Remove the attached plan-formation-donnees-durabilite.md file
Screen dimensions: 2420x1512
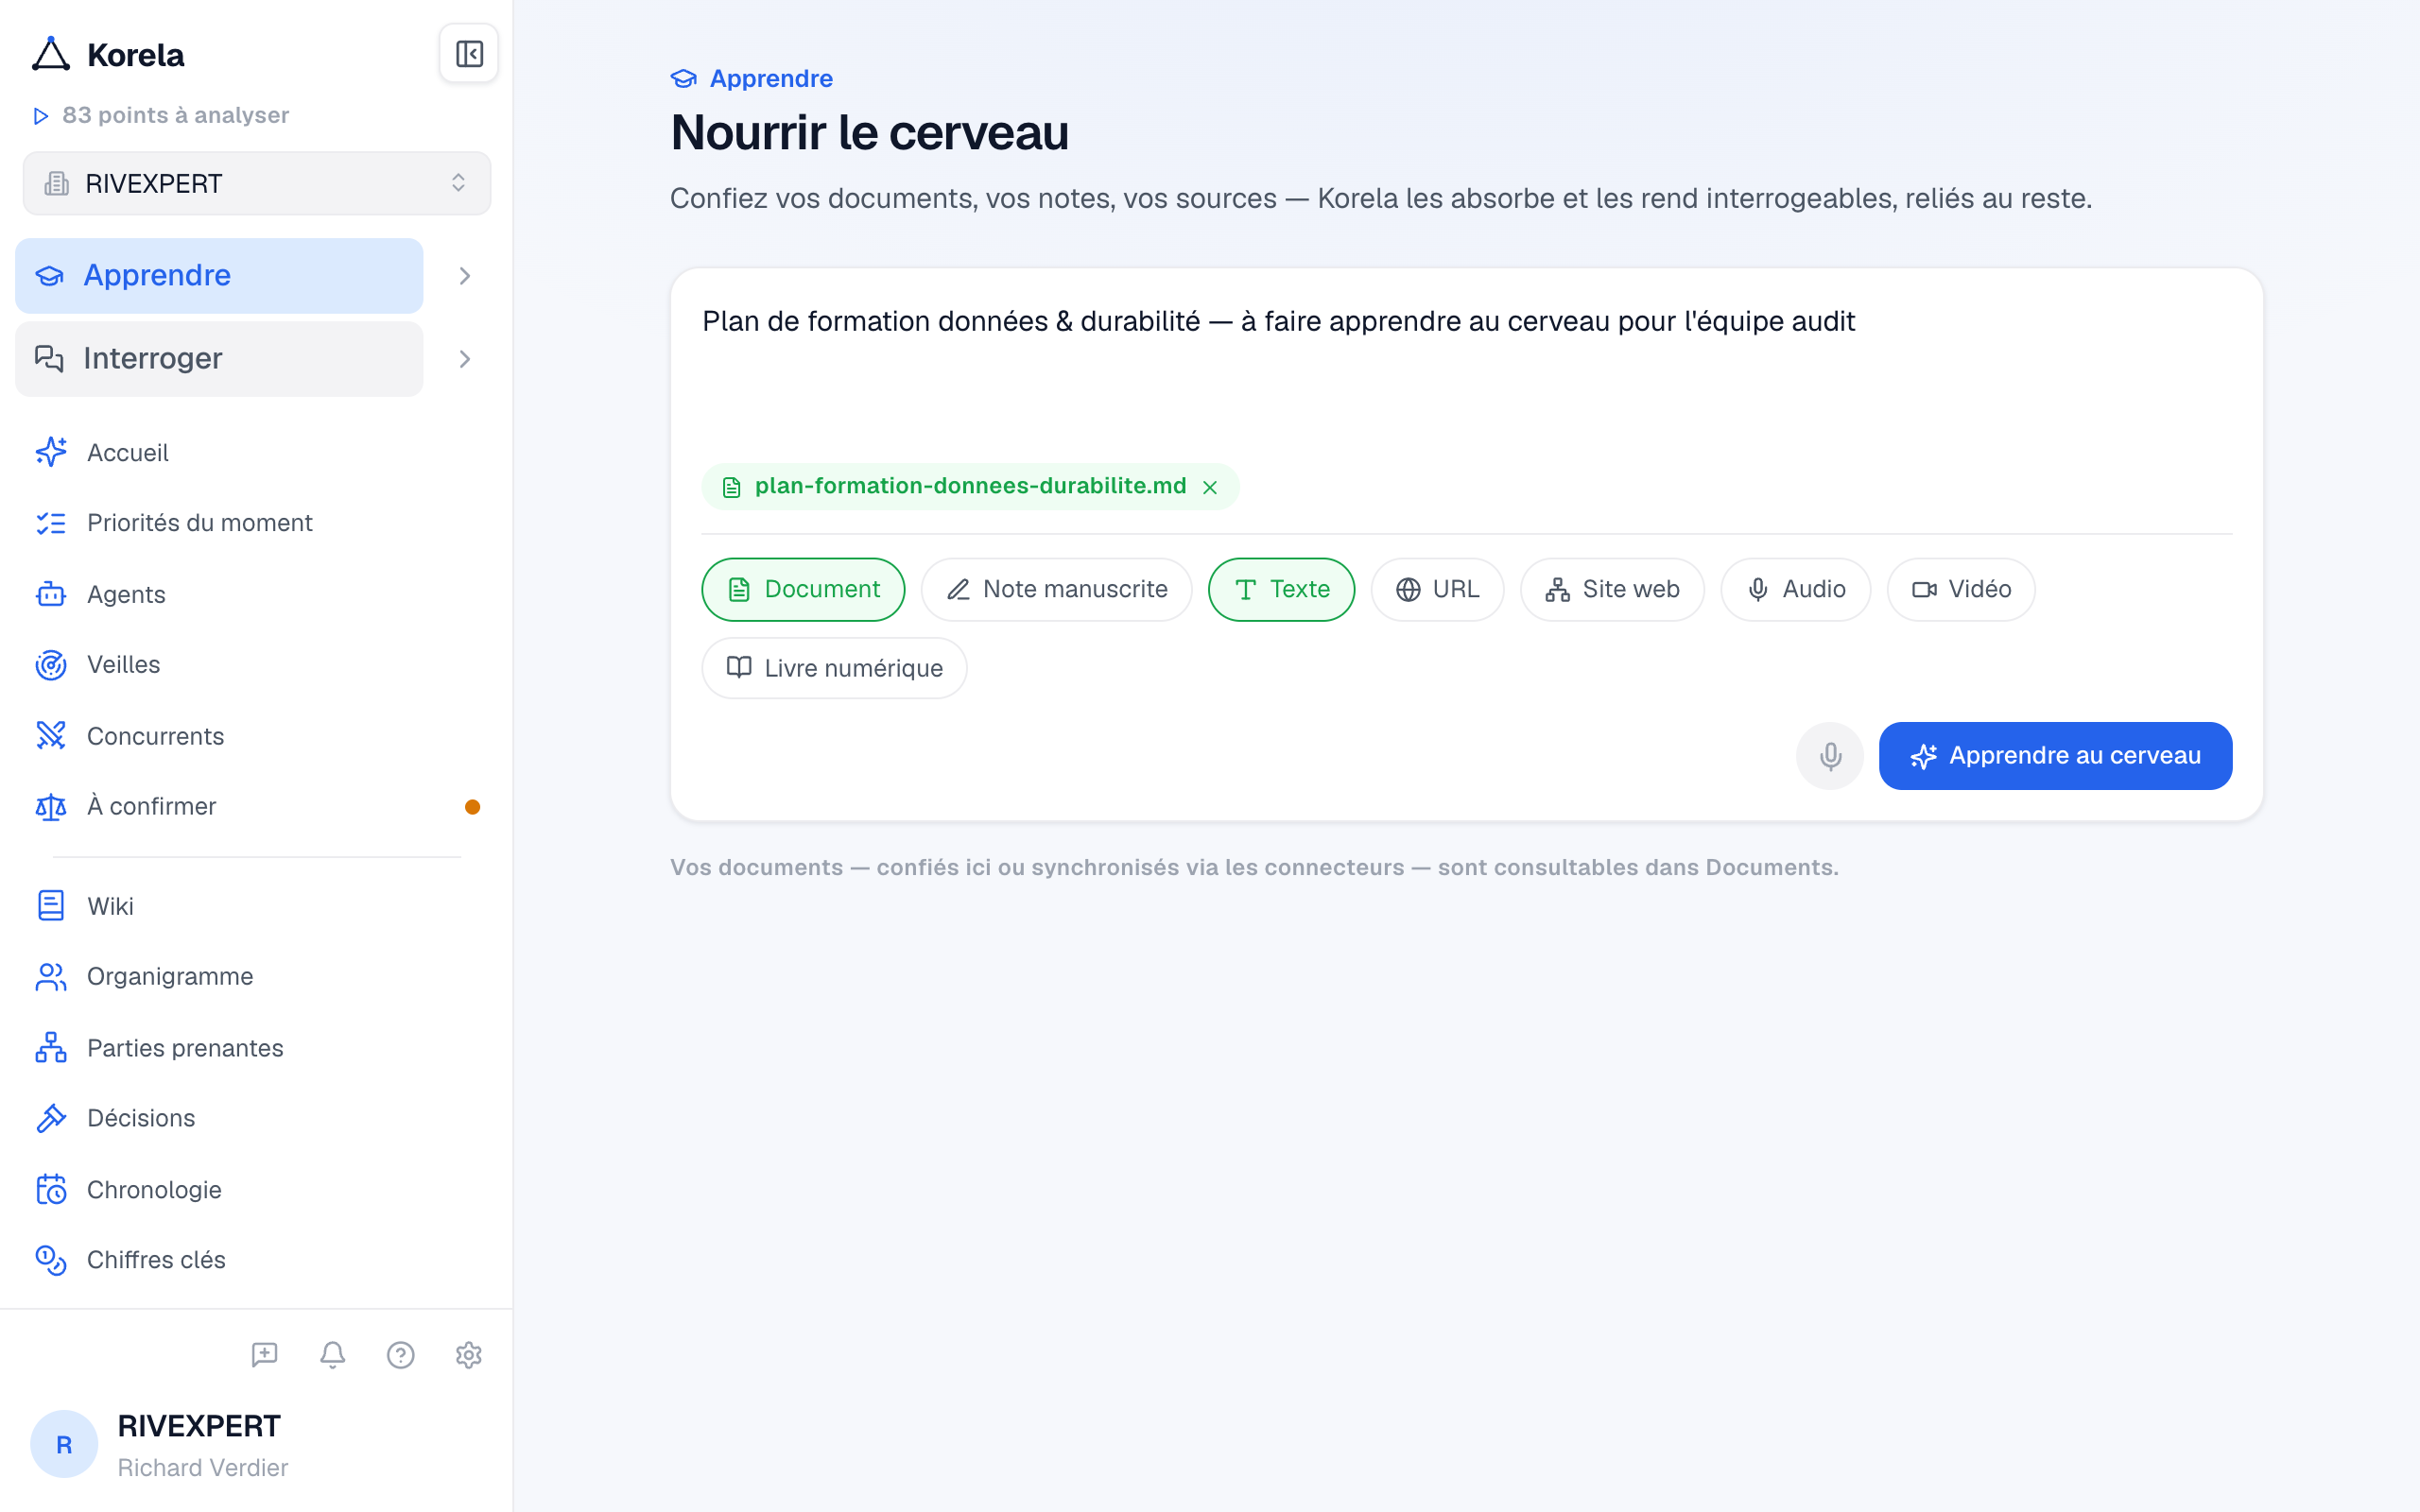click(x=1210, y=488)
